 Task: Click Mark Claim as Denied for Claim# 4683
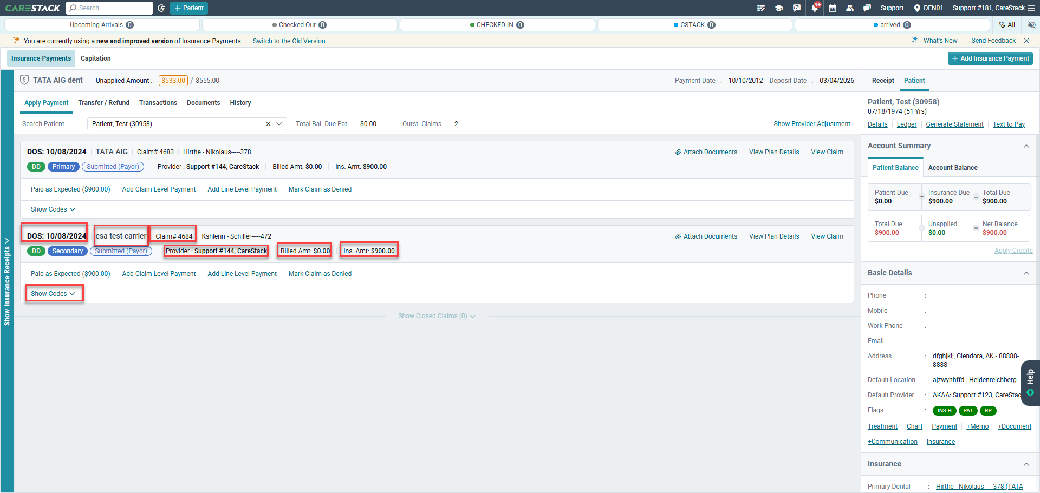click(320, 189)
